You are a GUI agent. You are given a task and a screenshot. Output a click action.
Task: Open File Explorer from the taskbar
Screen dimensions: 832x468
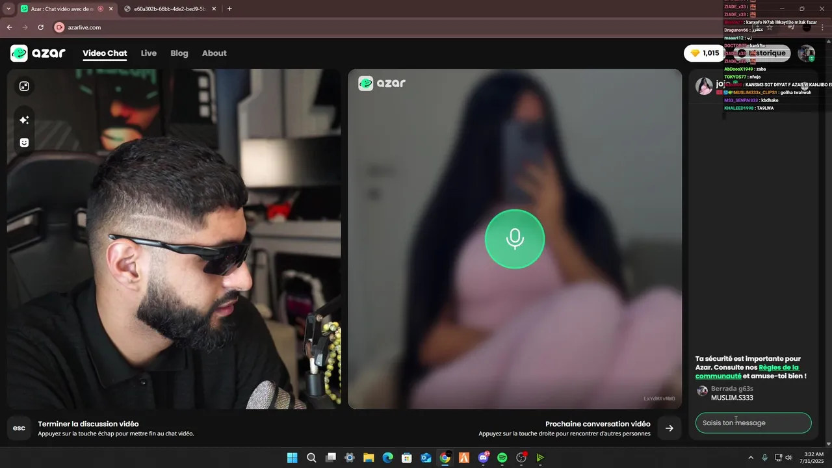pyautogui.click(x=369, y=458)
